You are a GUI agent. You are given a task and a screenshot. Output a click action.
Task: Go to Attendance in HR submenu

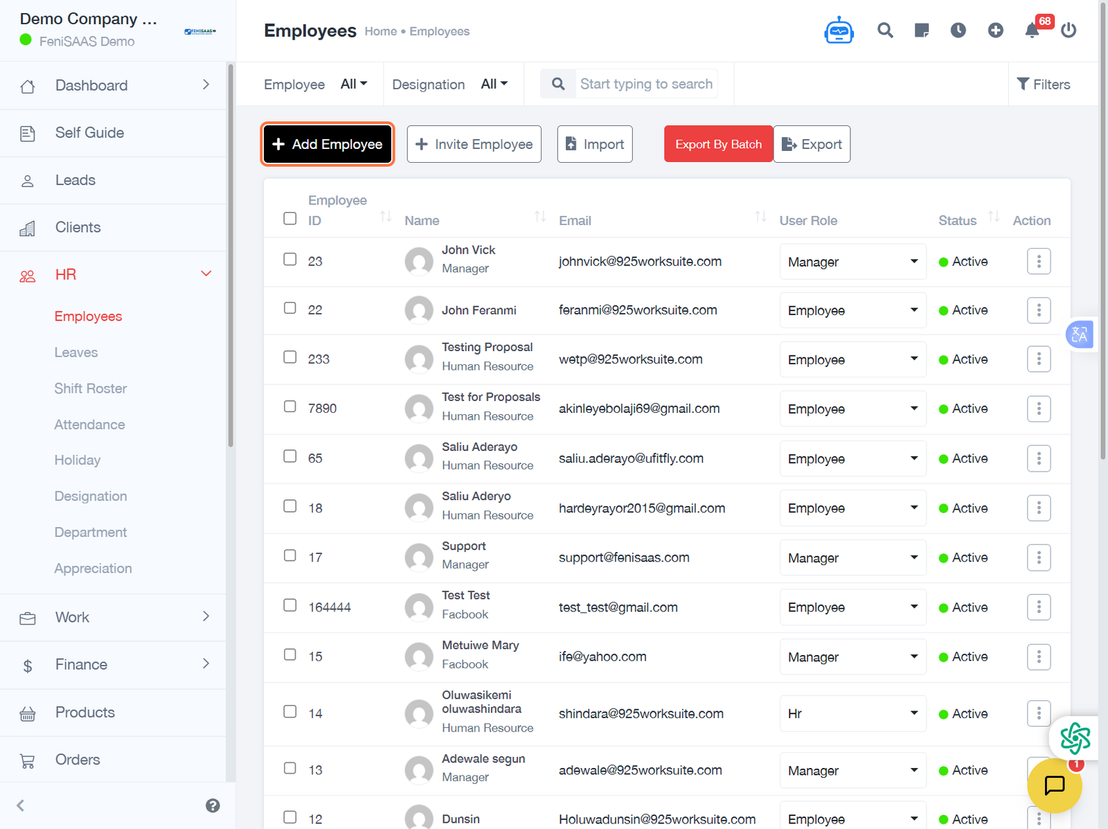(x=90, y=425)
